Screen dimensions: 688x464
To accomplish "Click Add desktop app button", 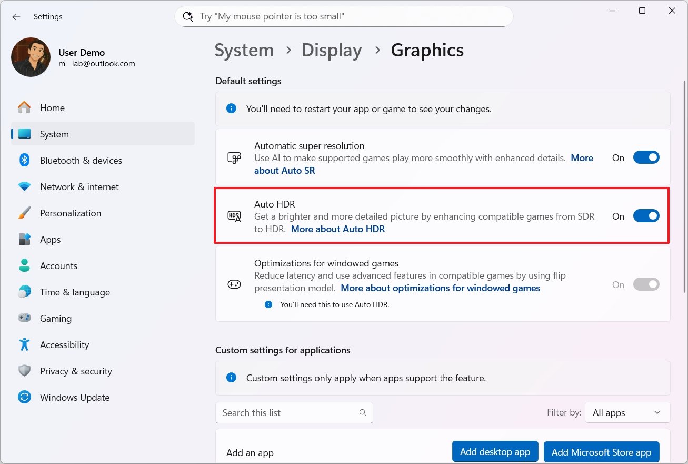I will [495, 452].
